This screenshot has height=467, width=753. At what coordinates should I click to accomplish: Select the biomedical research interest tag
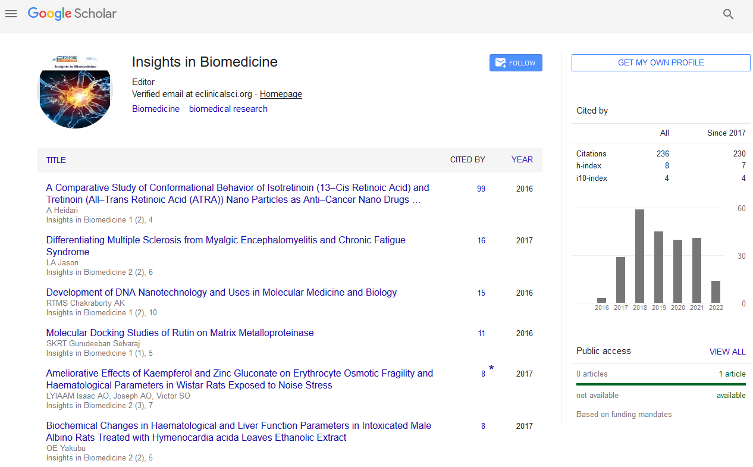(x=228, y=109)
